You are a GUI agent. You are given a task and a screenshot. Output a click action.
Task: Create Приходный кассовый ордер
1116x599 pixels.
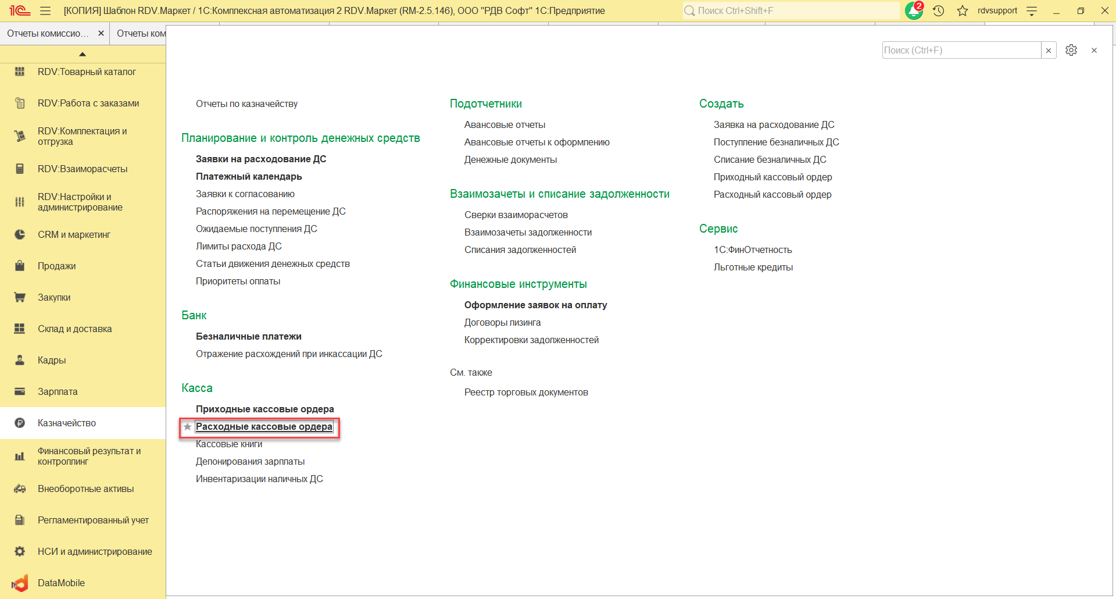tap(772, 177)
